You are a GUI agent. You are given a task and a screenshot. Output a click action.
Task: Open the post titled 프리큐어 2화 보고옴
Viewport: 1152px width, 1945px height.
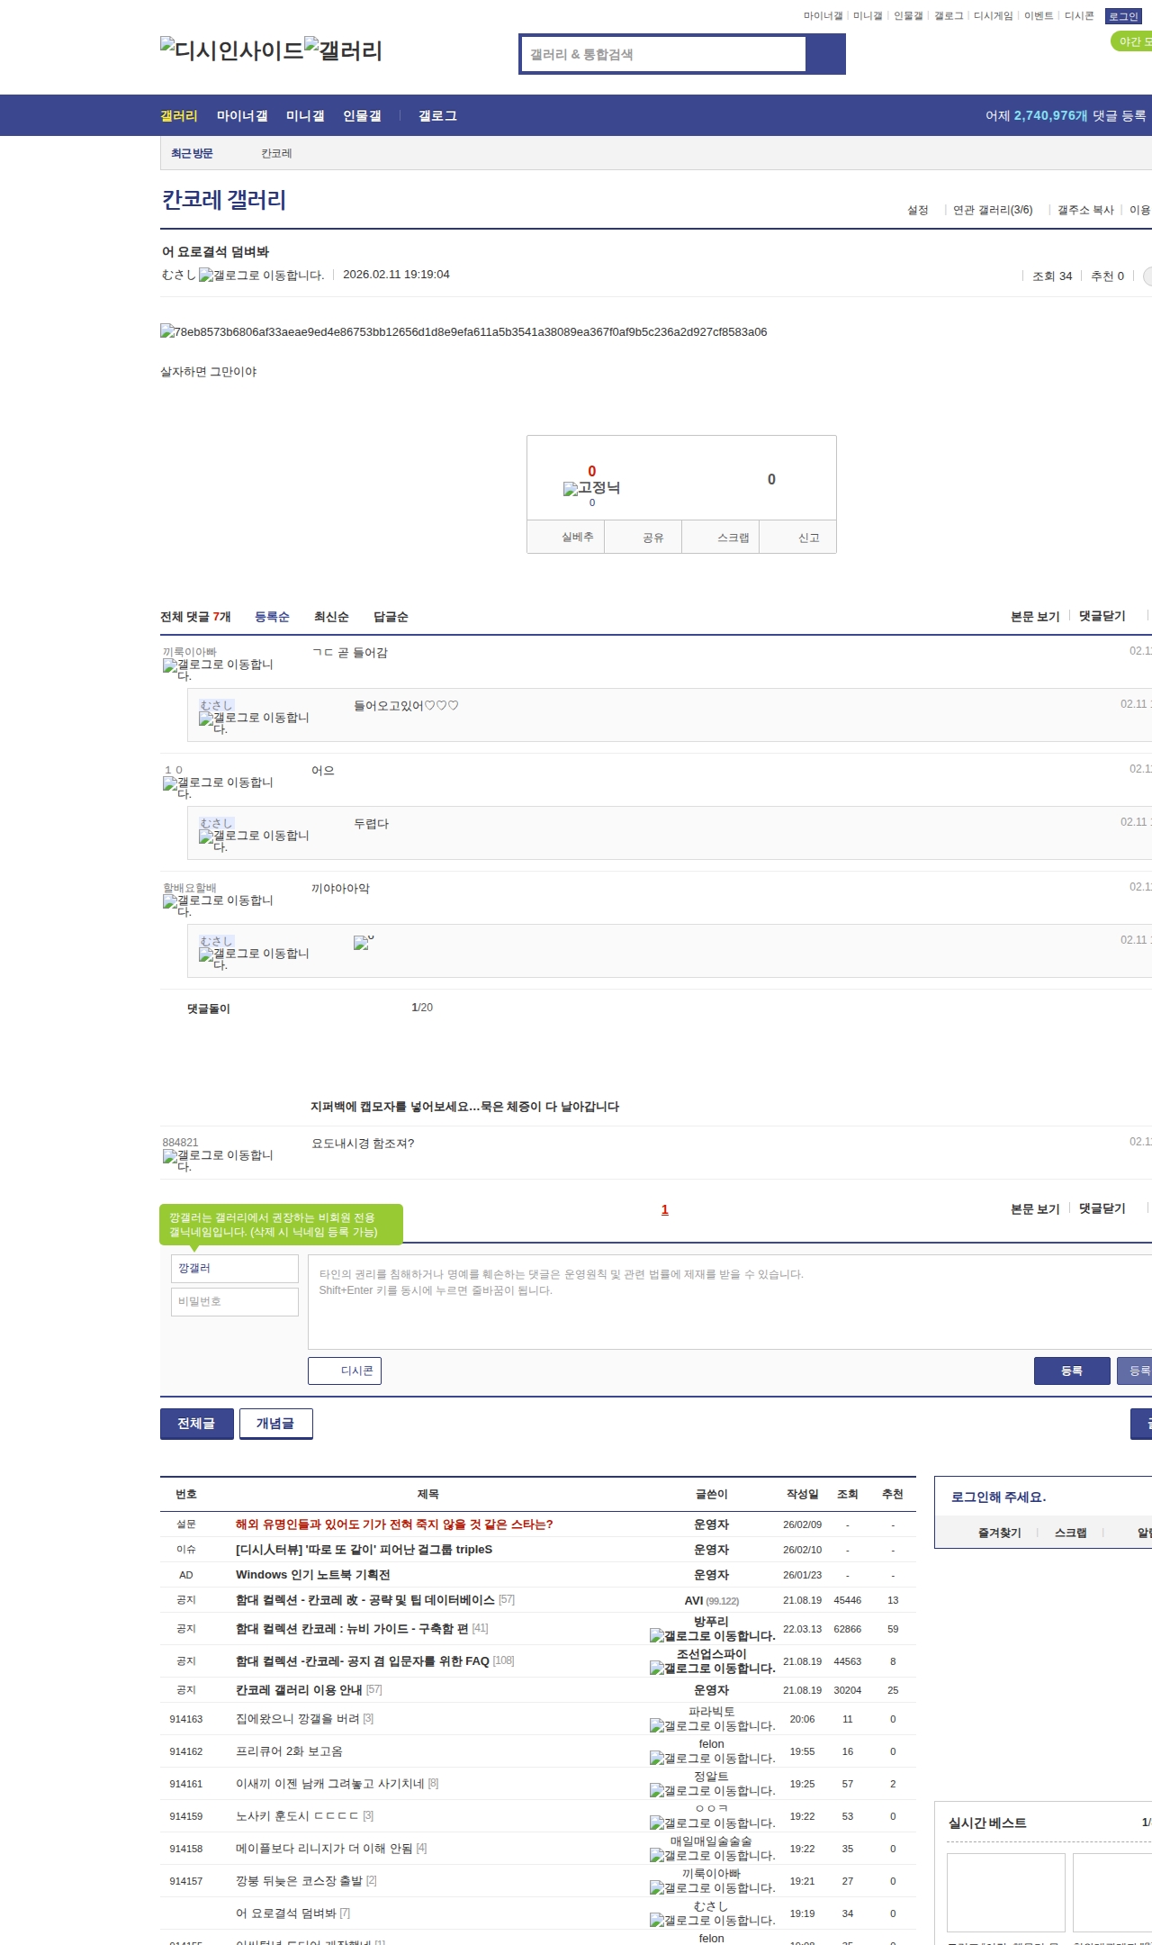click(x=289, y=1751)
